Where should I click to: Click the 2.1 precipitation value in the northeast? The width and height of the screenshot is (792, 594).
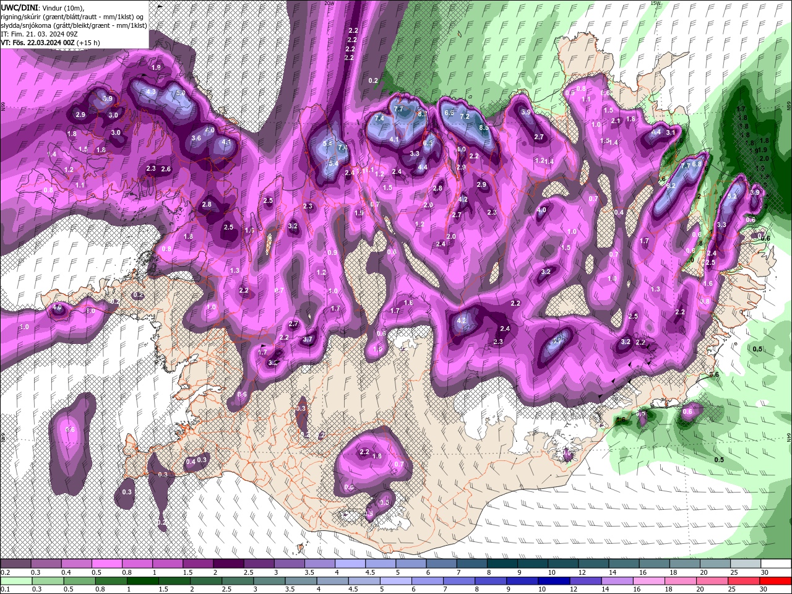tap(616, 121)
